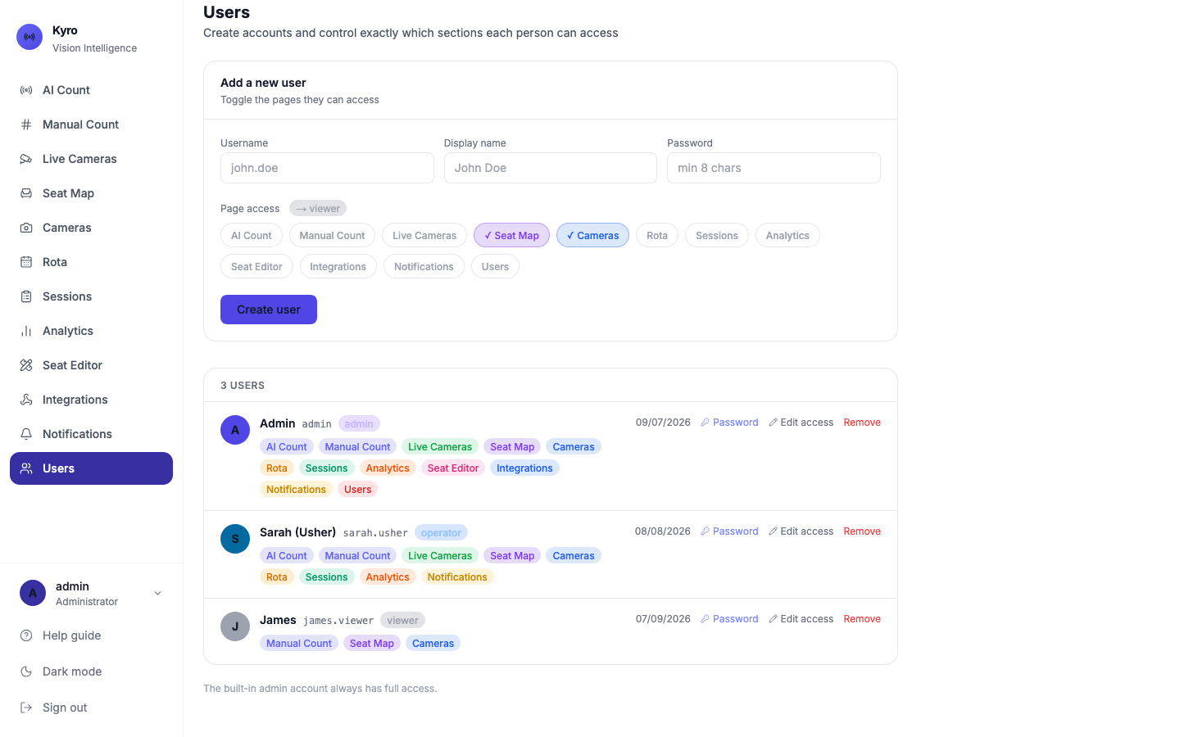The height and width of the screenshot is (737, 1180).
Task: Select the Users sidebar item
Action: coord(91,468)
